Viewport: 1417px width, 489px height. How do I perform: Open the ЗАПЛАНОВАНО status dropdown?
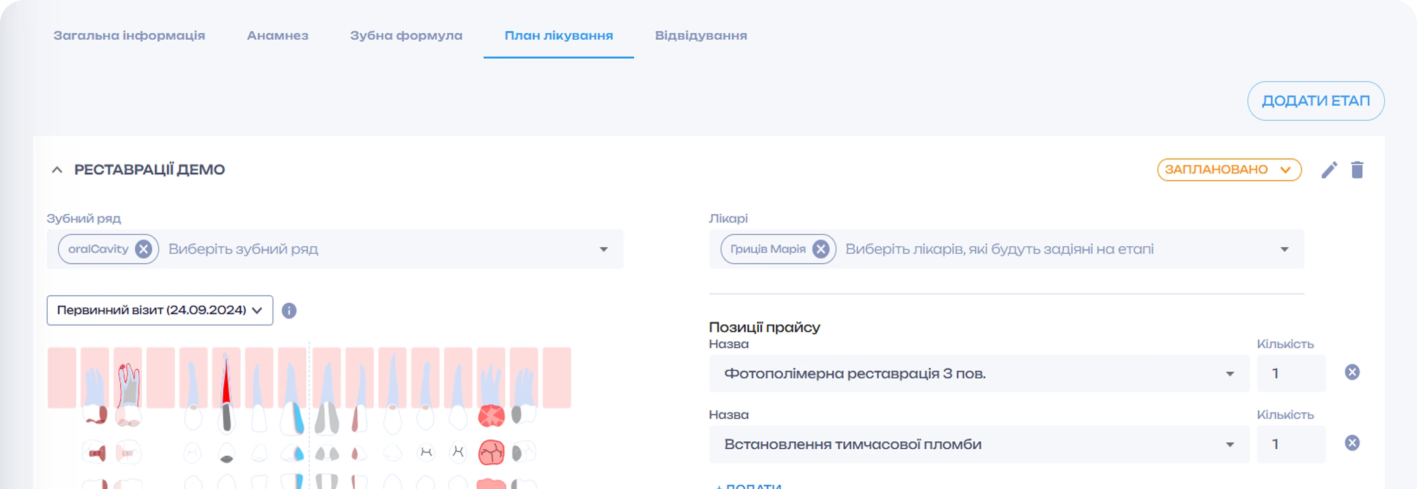point(1229,170)
